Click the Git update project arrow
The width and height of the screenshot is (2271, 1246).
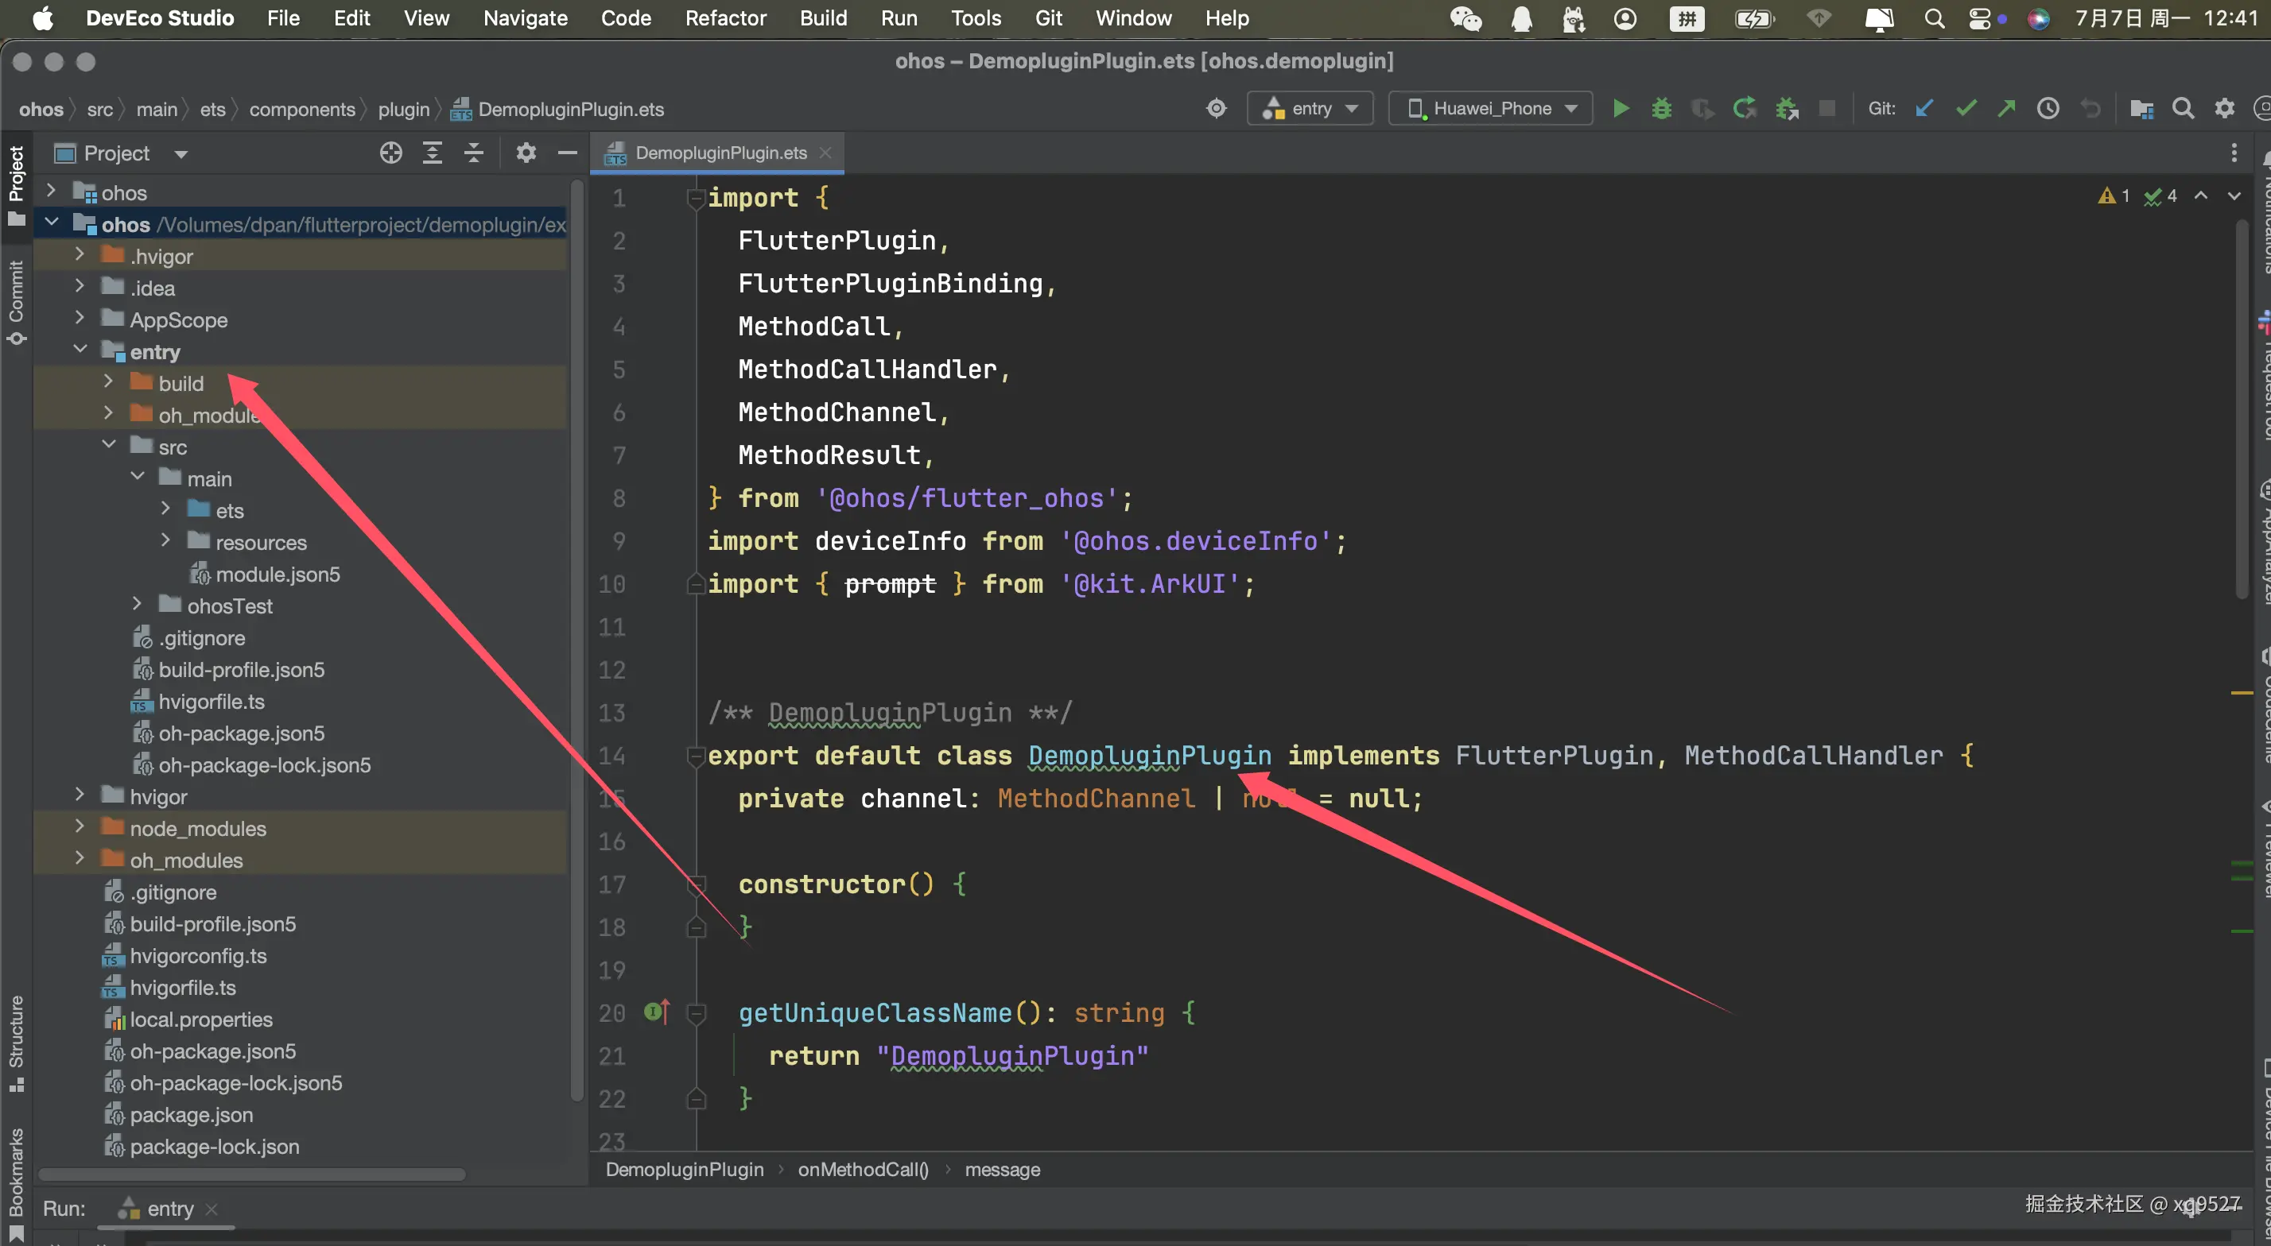tap(1924, 108)
